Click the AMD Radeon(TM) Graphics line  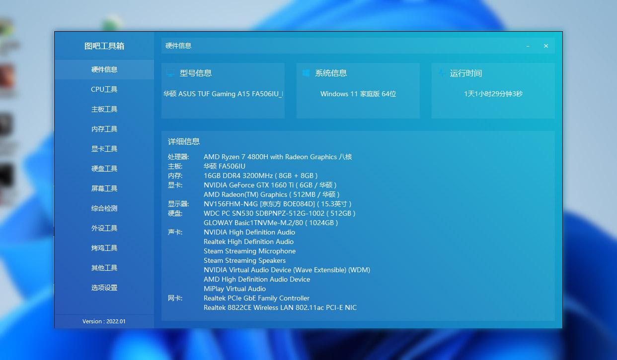coord(272,194)
